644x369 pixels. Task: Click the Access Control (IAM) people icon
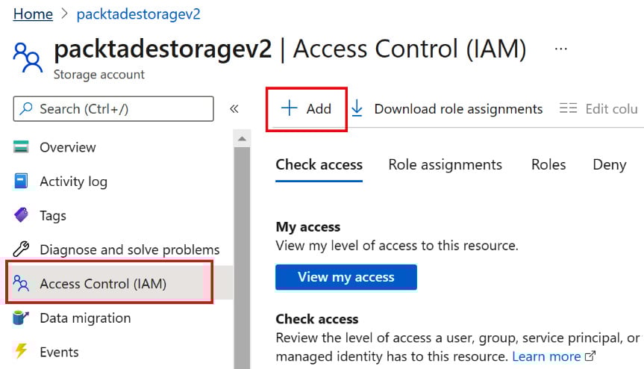point(21,284)
